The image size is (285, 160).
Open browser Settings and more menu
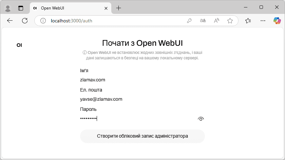click(x=263, y=21)
